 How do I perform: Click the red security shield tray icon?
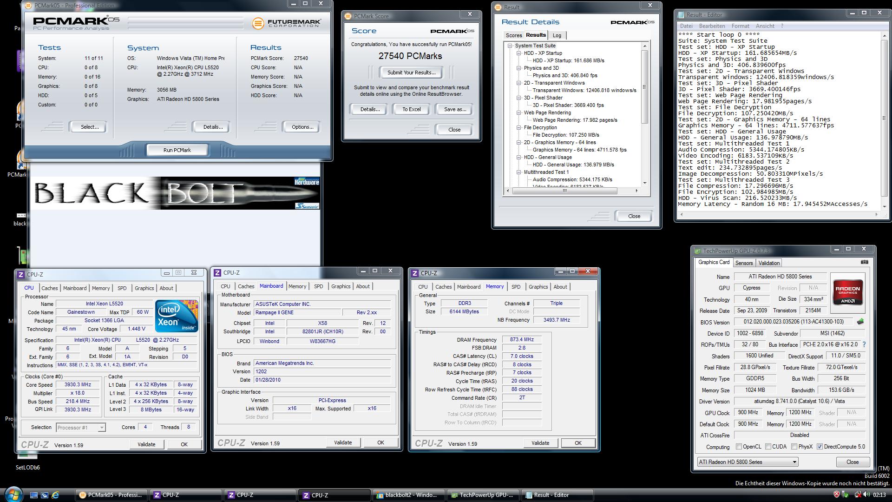(x=836, y=495)
